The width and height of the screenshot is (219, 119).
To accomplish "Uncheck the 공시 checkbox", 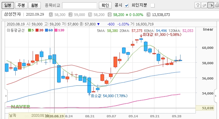I will (x=127, y=6).
